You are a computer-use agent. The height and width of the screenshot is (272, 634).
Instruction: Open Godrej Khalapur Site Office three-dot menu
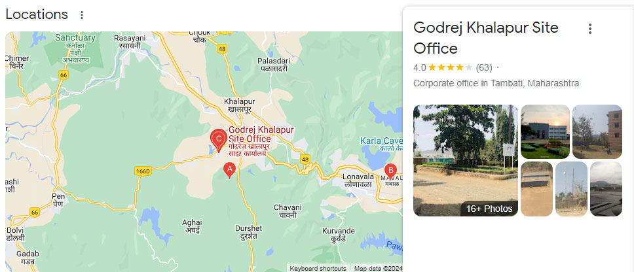590,29
